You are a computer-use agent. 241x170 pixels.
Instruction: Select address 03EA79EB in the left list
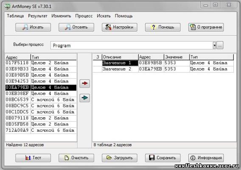41,88
